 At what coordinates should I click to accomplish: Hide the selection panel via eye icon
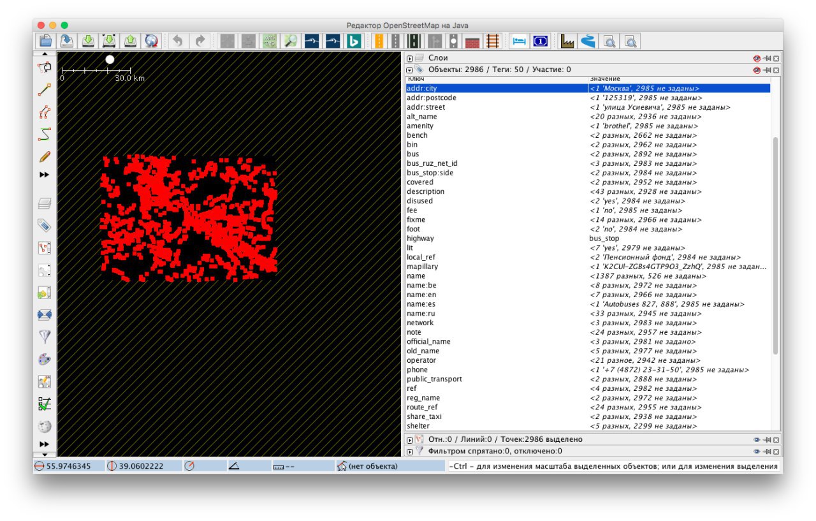757,439
